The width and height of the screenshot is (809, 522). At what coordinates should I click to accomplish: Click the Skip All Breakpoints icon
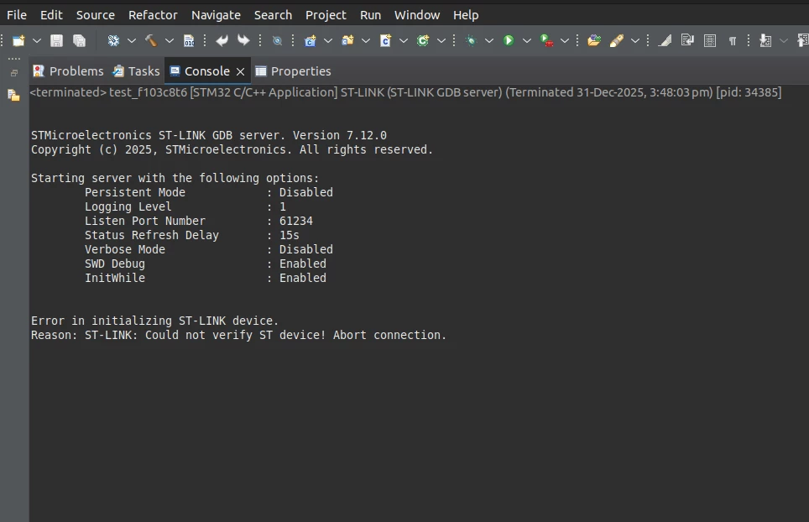point(278,41)
